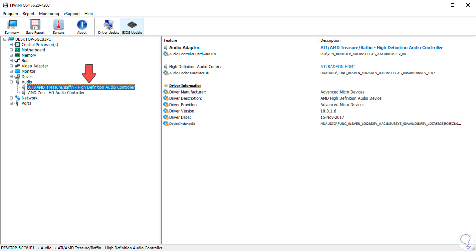This screenshot has height=251, width=476.
Task: Expand the Bus tree node
Action: tap(11, 61)
